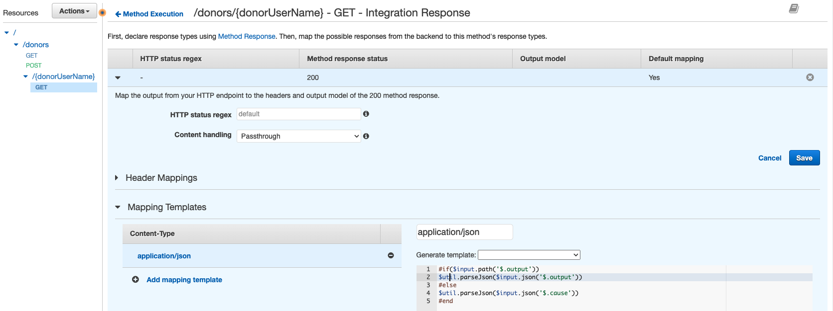Remove the 200 integration response row

(810, 78)
